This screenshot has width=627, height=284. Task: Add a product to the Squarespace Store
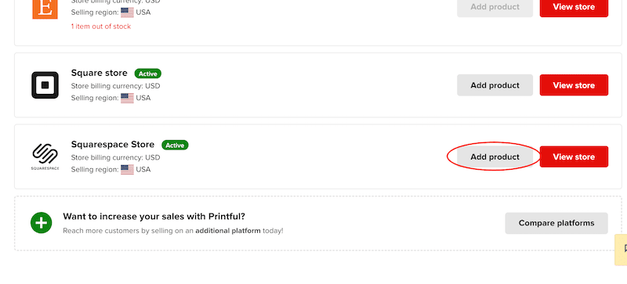[x=495, y=156]
